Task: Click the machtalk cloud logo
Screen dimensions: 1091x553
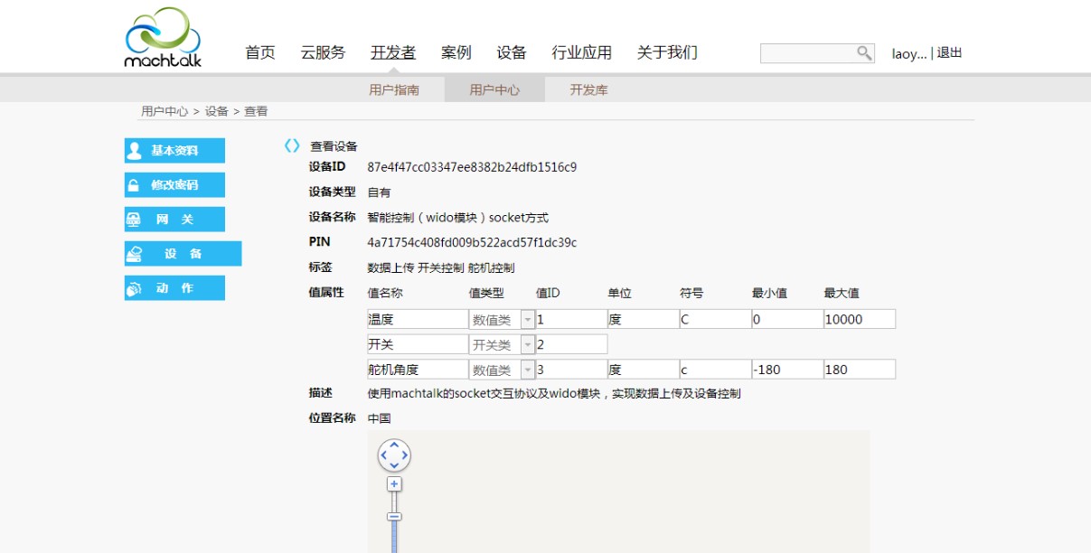Action: click(x=163, y=37)
